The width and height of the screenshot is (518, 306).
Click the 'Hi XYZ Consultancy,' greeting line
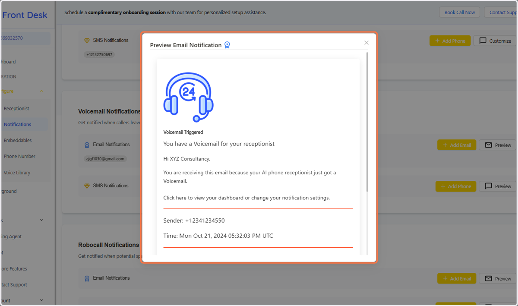pyautogui.click(x=187, y=159)
